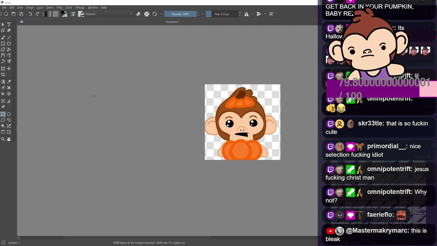Select the Dynamic Brush tool
This screenshot has width=437, height=246.
click(3, 61)
